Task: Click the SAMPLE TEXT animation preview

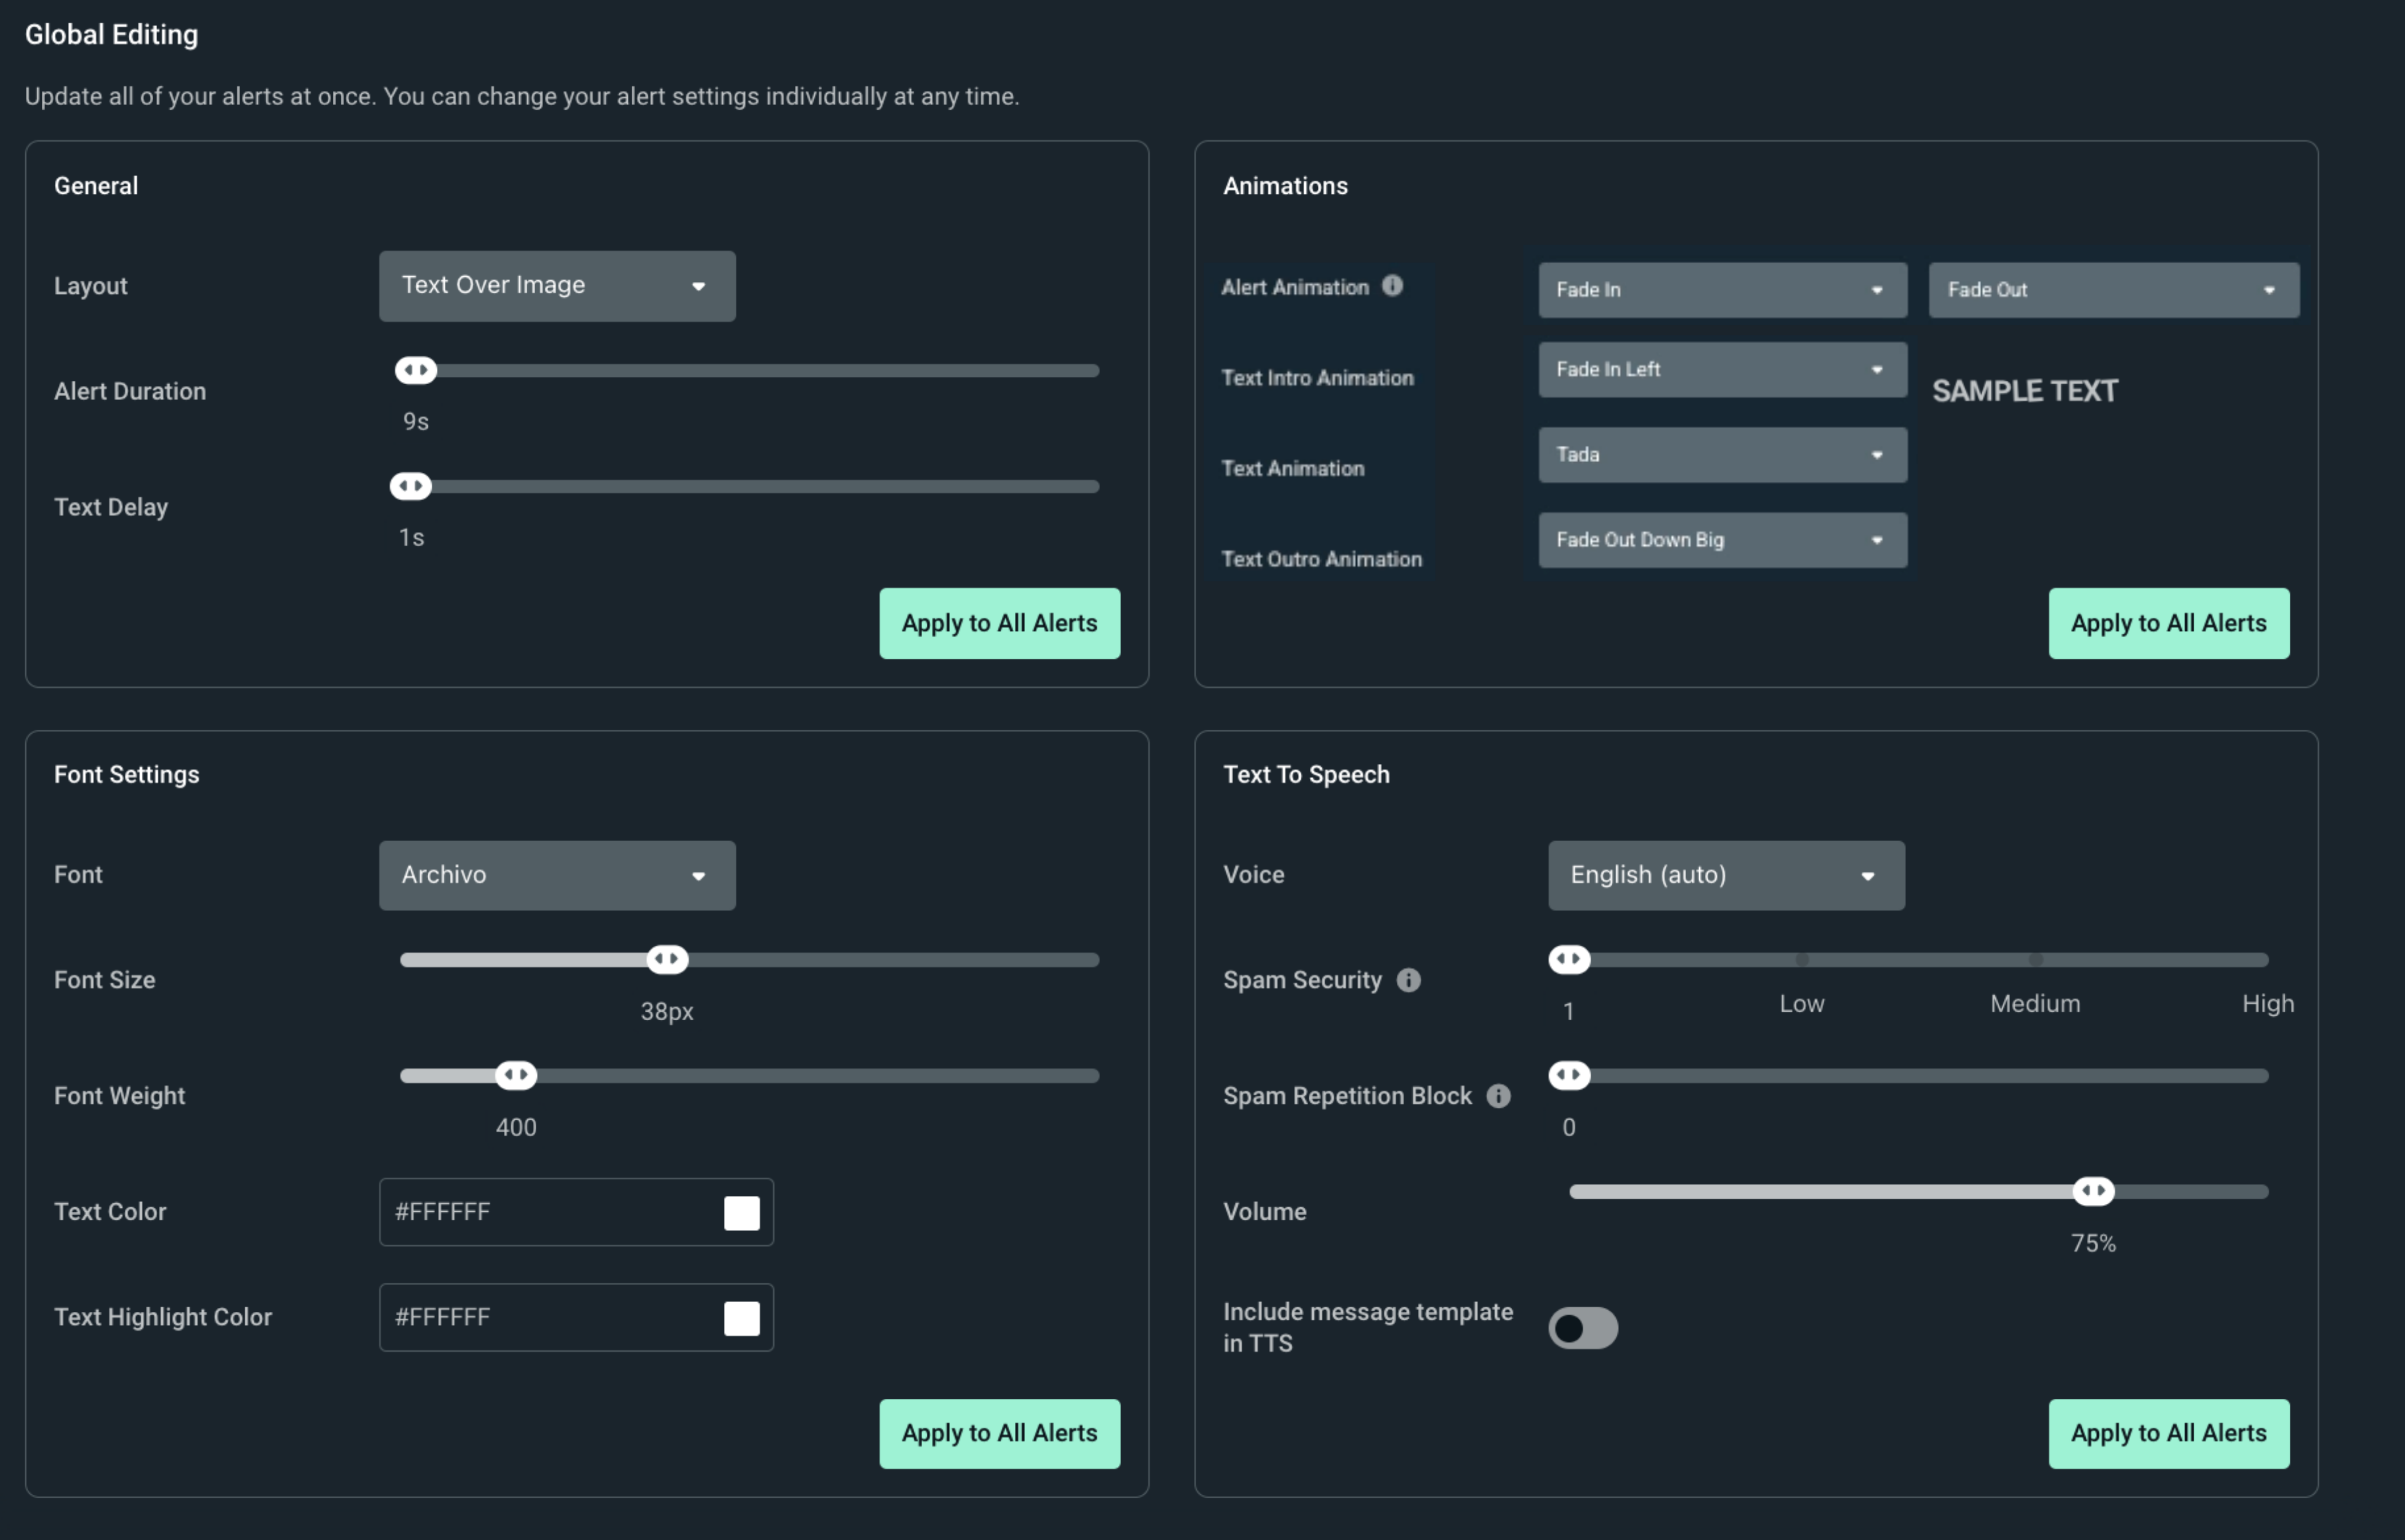Action: pyautogui.click(x=2024, y=391)
